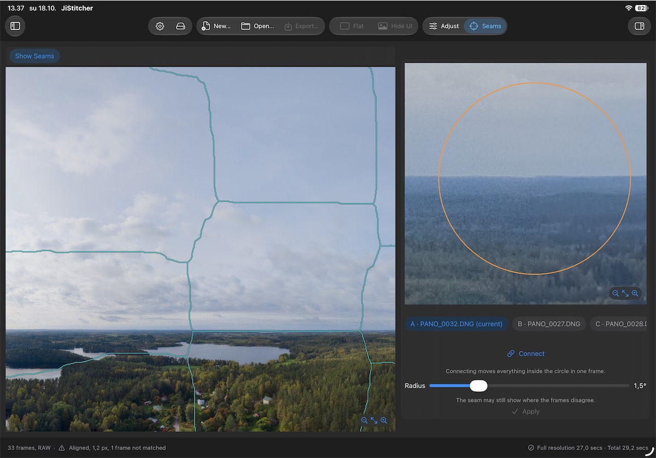Fit the main panorama view to window
This screenshot has height=458, width=656.
tap(374, 420)
